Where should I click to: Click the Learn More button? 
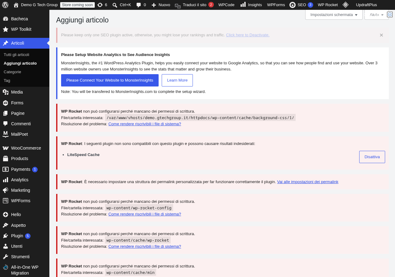click(x=177, y=80)
